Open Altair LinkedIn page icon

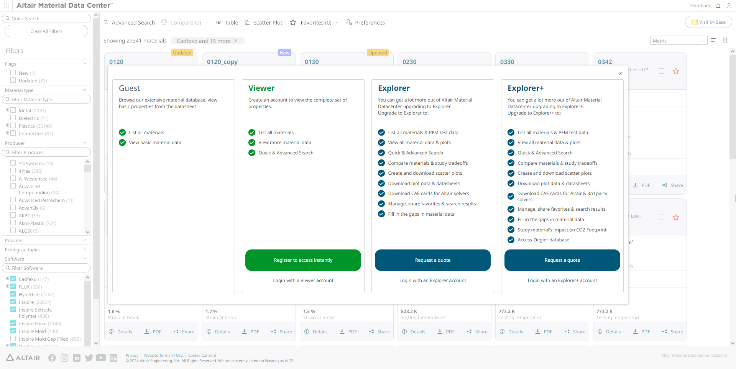(77, 358)
